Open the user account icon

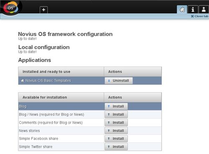coord(204,10)
